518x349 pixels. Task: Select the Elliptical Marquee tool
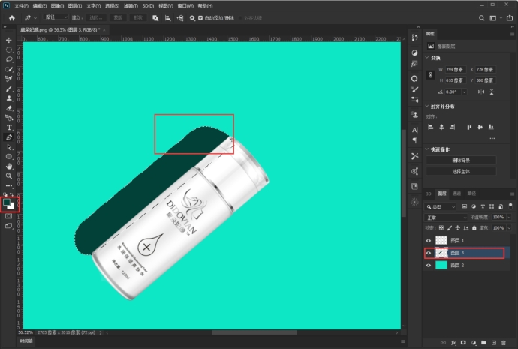coord(9,50)
